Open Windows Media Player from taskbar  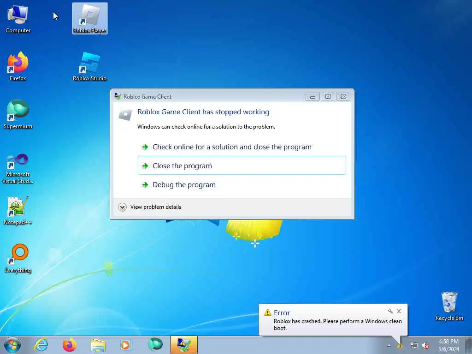(126, 345)
